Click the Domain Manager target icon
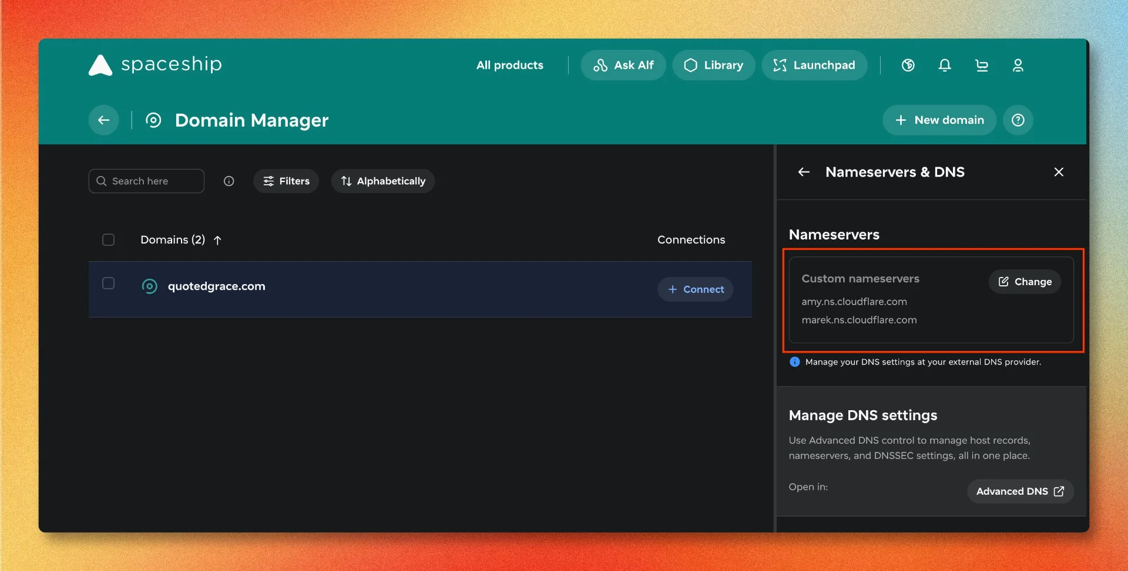 click(x=153, y=120)
